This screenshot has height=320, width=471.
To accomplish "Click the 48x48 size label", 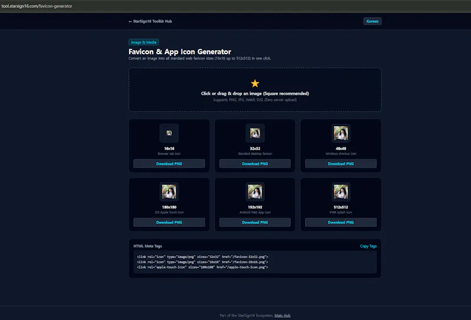I will click(341, 149).
